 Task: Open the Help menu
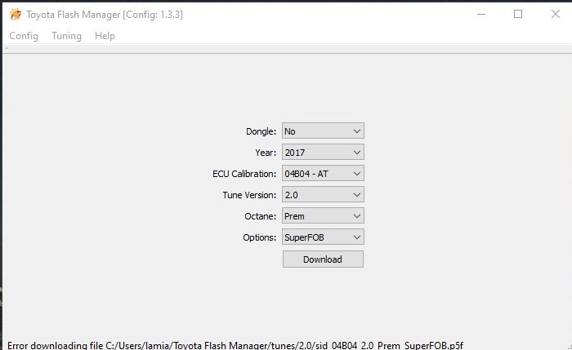click(x=105, y=36)
